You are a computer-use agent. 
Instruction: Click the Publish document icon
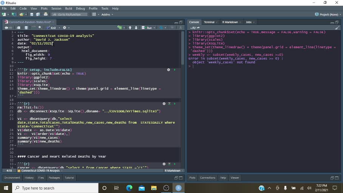[x=161, y=28]
